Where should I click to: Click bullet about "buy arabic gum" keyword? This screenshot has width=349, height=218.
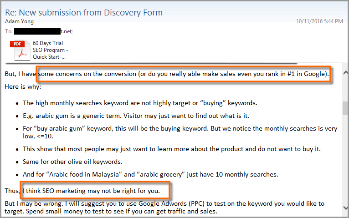pyautogui.click(x=180, y=132)
